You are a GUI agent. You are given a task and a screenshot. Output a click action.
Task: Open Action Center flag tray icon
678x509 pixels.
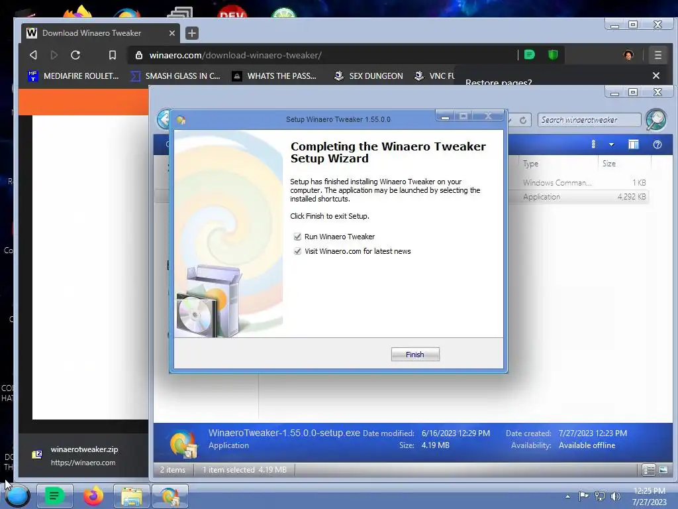coord(584,496)
